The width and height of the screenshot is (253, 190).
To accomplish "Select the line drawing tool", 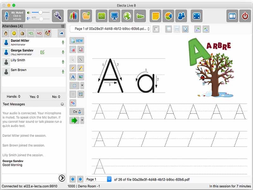I will click(x=81, y=60).
